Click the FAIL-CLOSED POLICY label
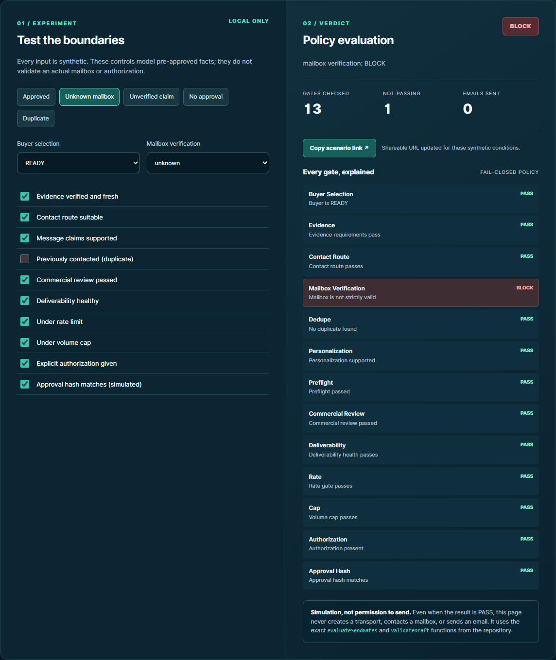 [x=509, y=172]
